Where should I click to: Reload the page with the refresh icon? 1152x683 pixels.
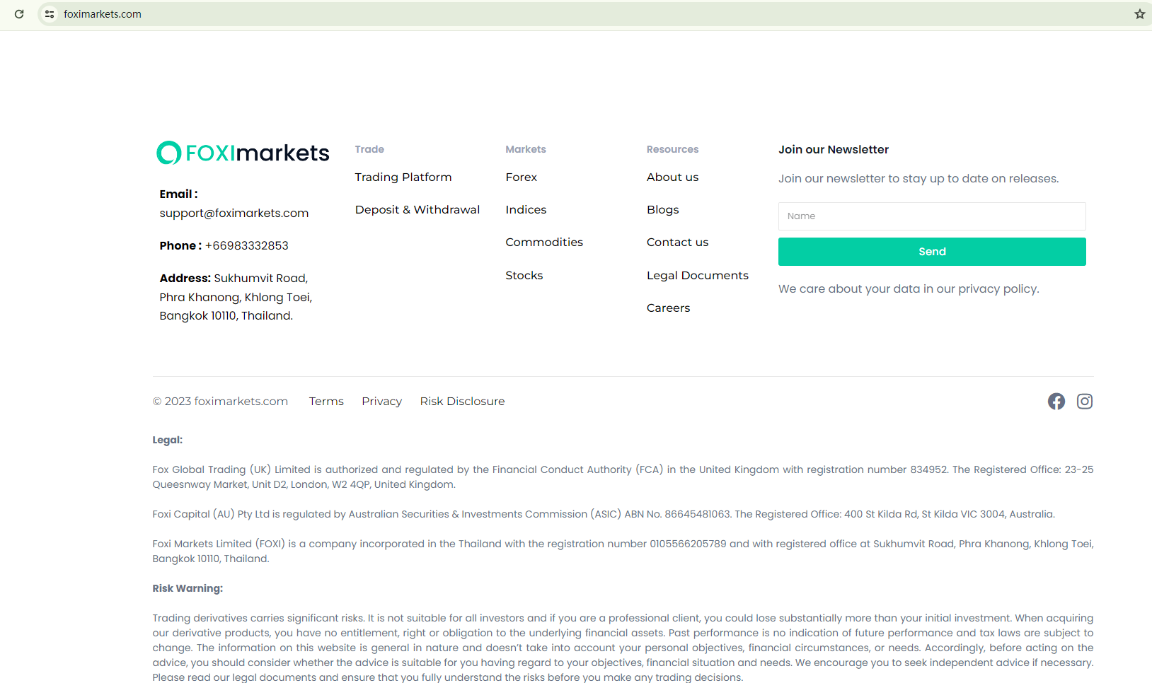click(x=19, y=14)
